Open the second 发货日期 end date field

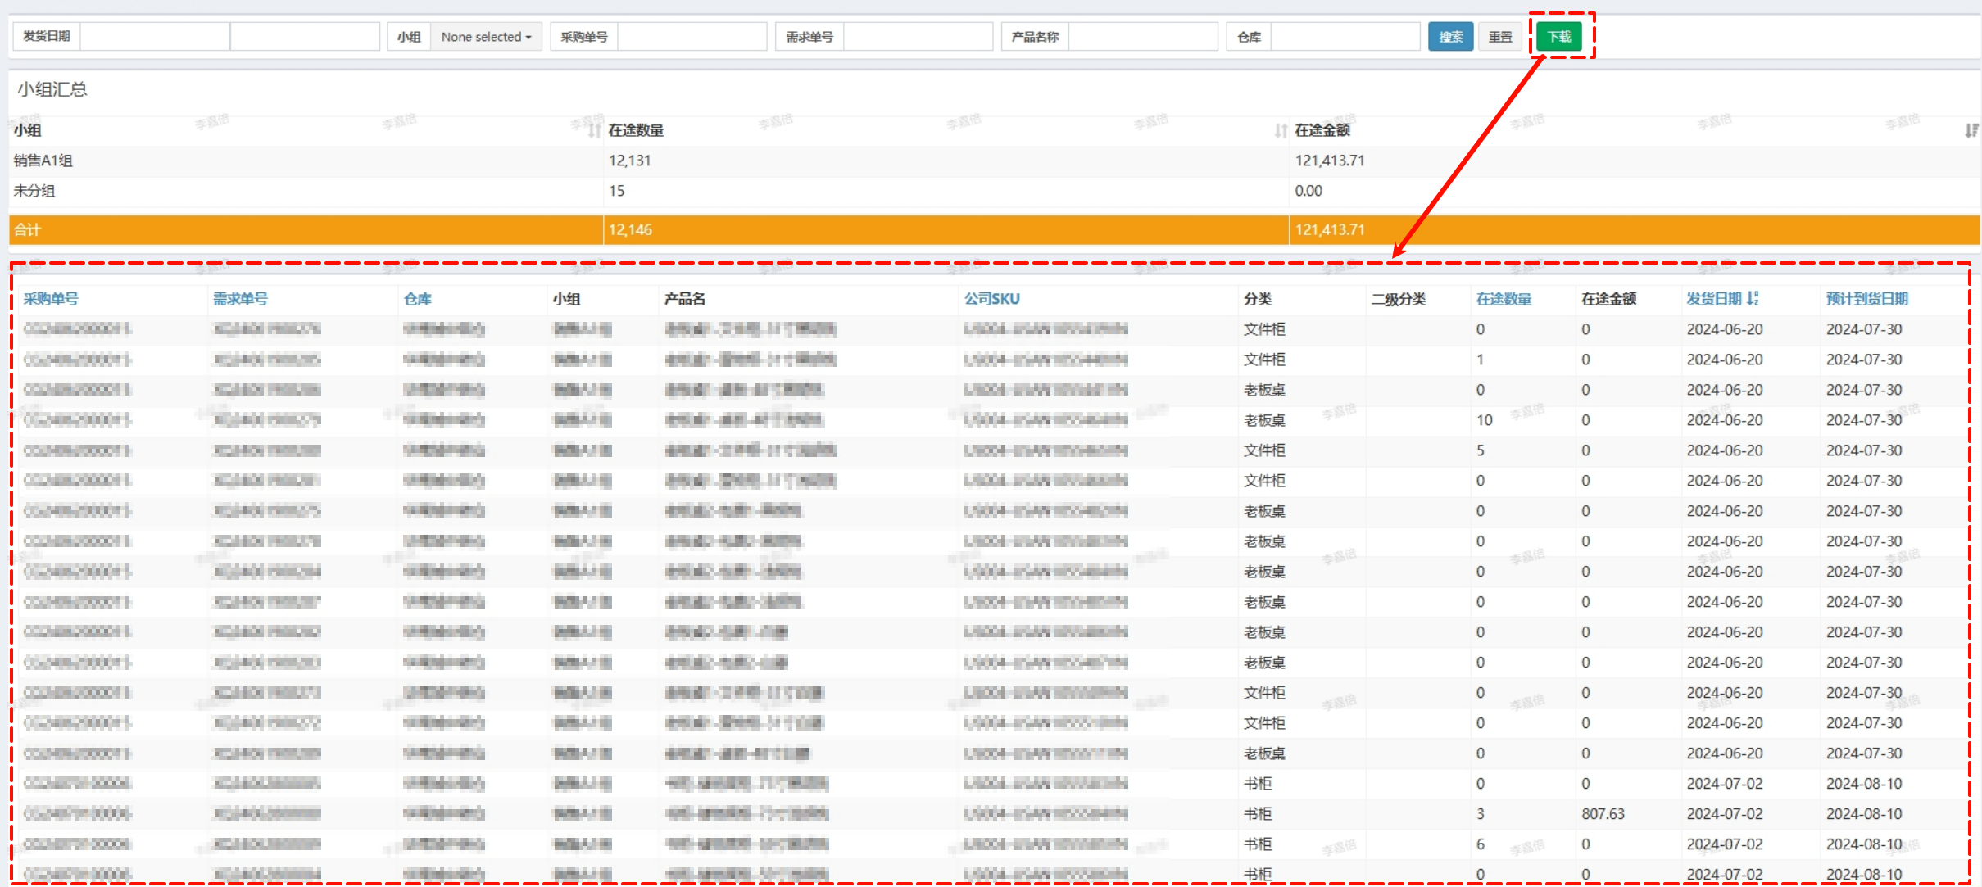[305, 37]
